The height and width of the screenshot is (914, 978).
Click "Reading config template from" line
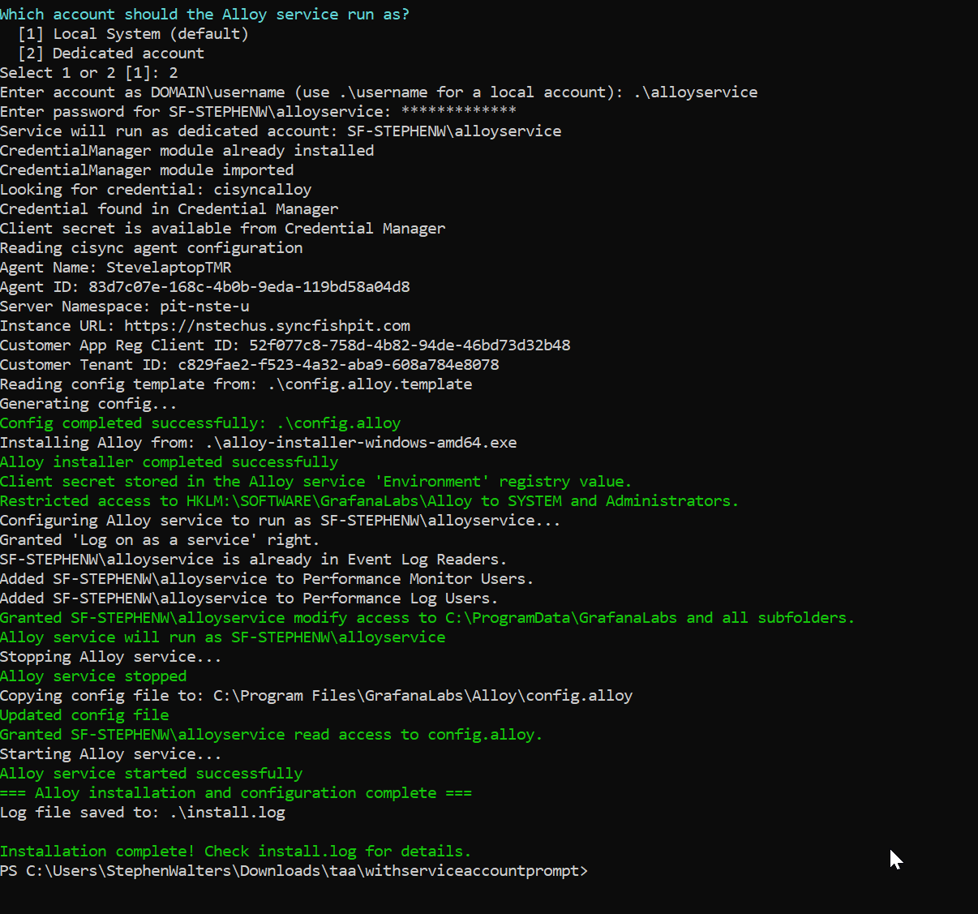[236, 384]
